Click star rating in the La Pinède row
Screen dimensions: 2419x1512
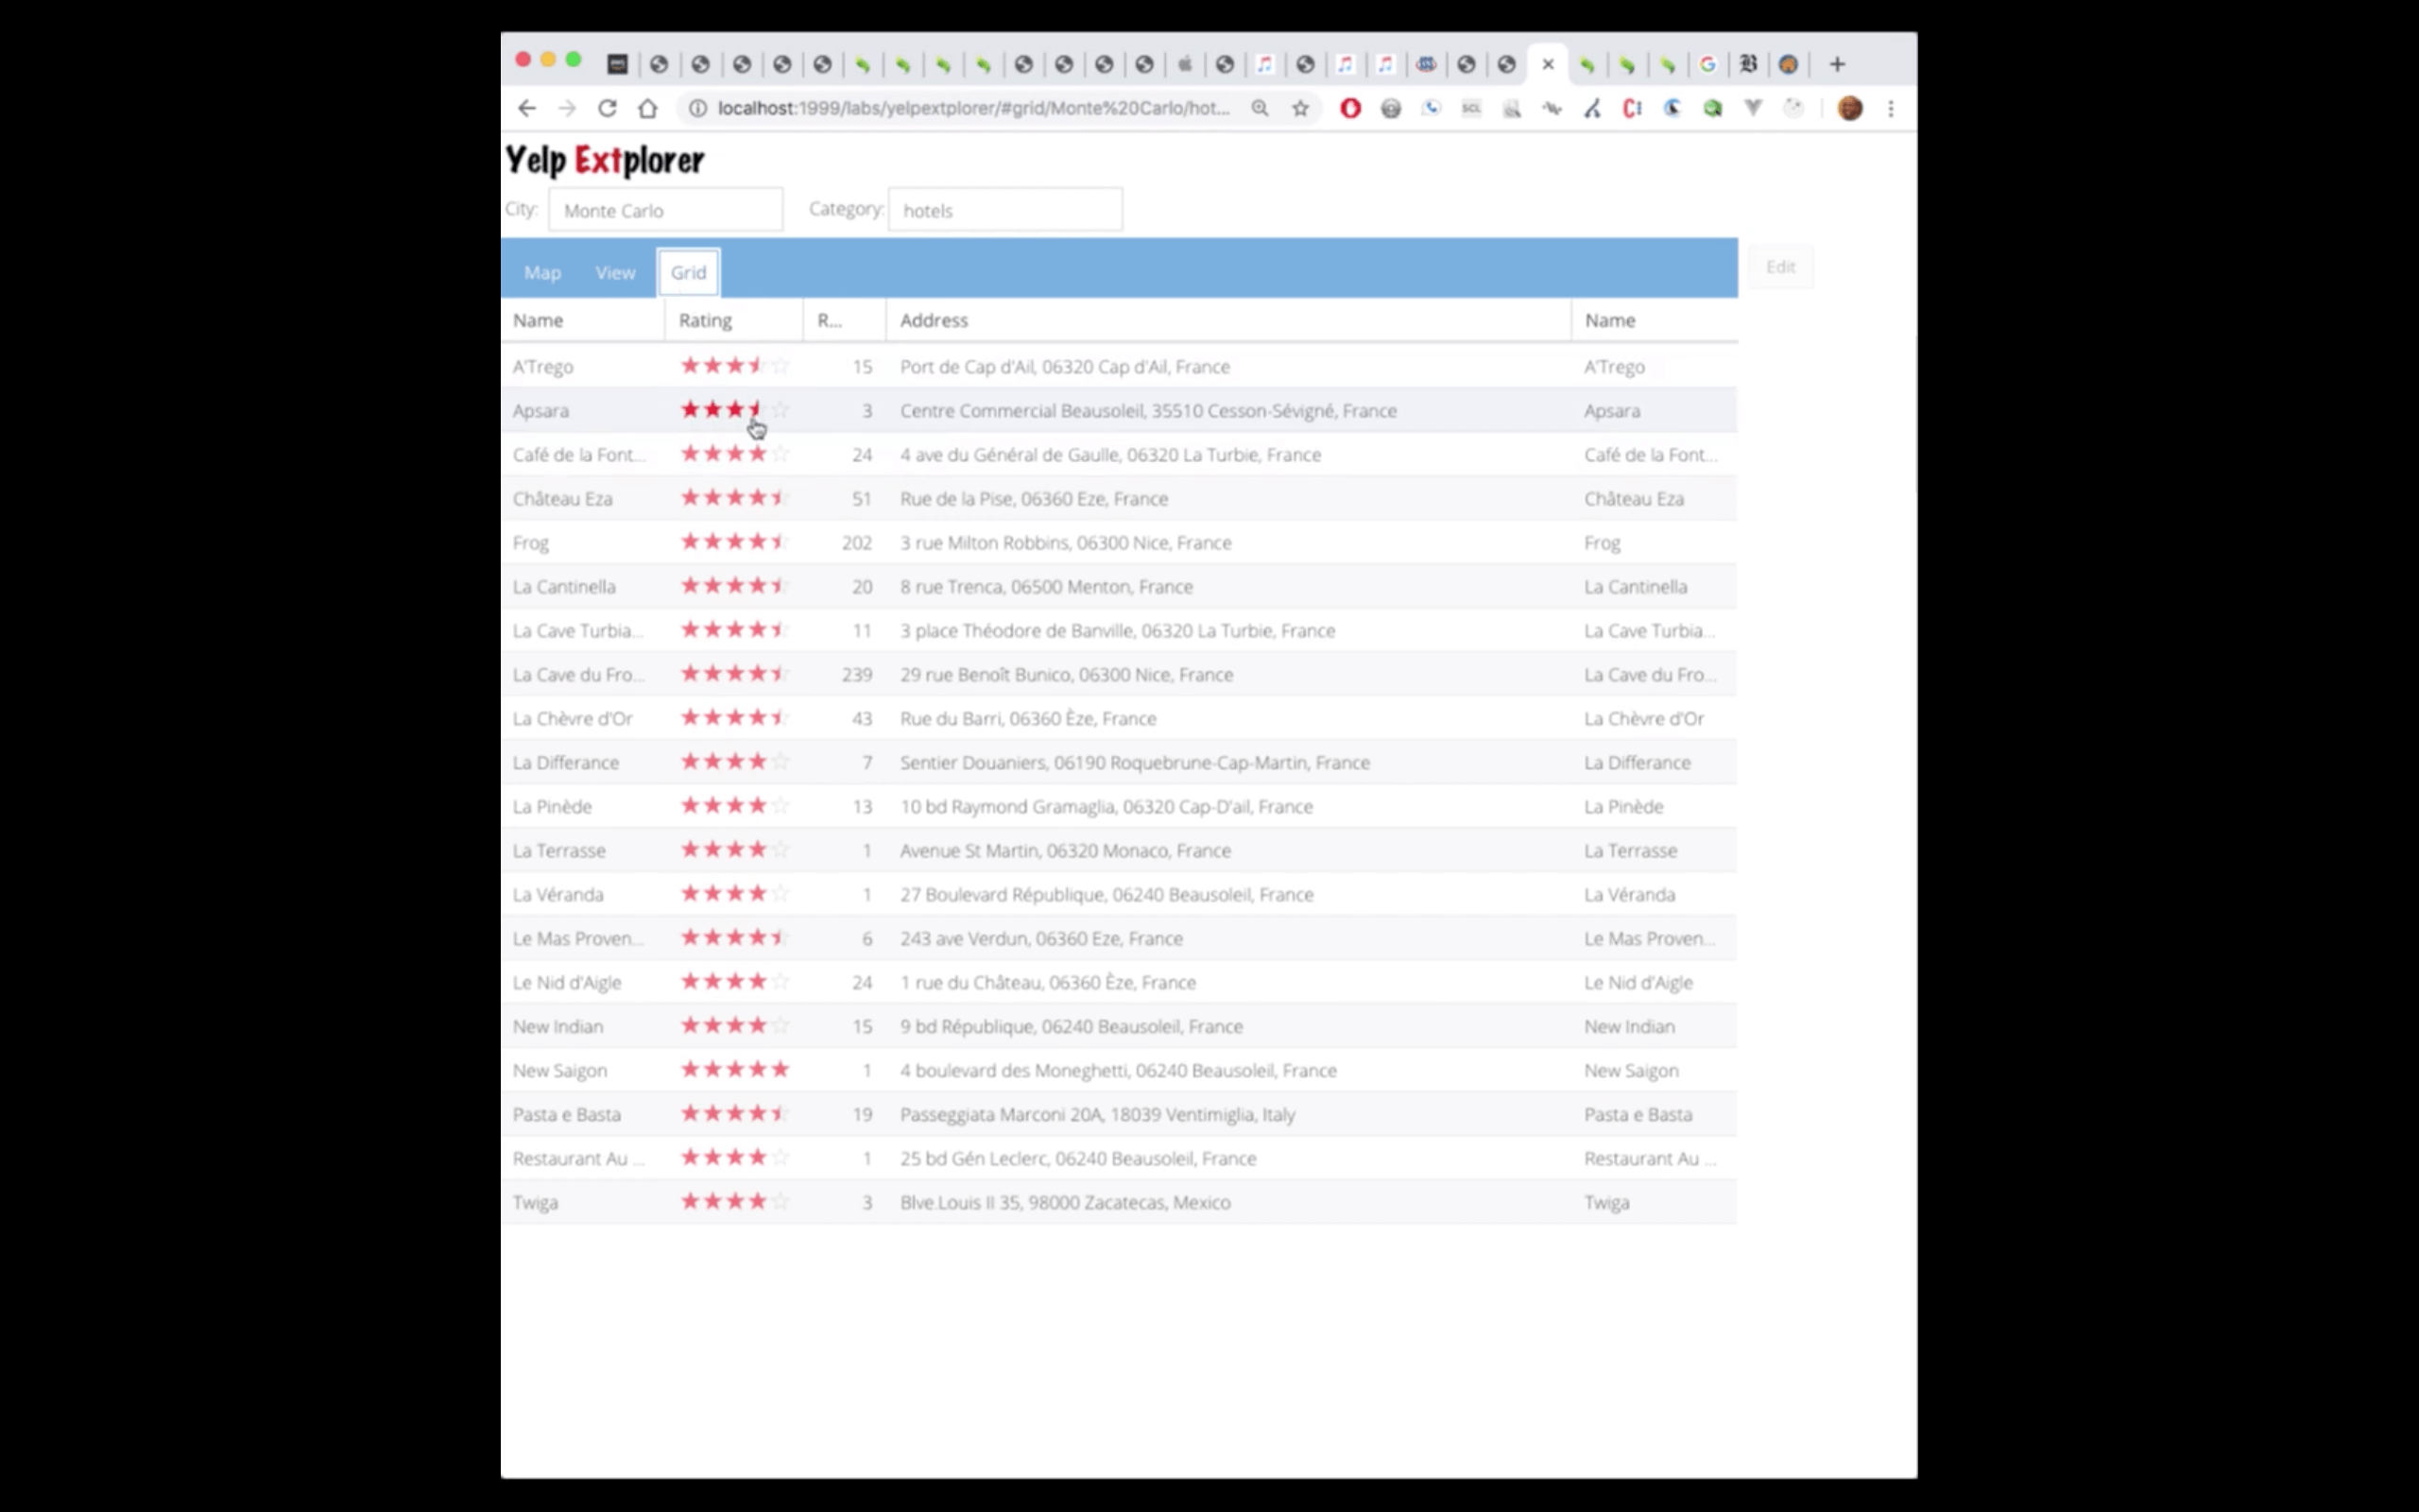[x=735, y=806]
